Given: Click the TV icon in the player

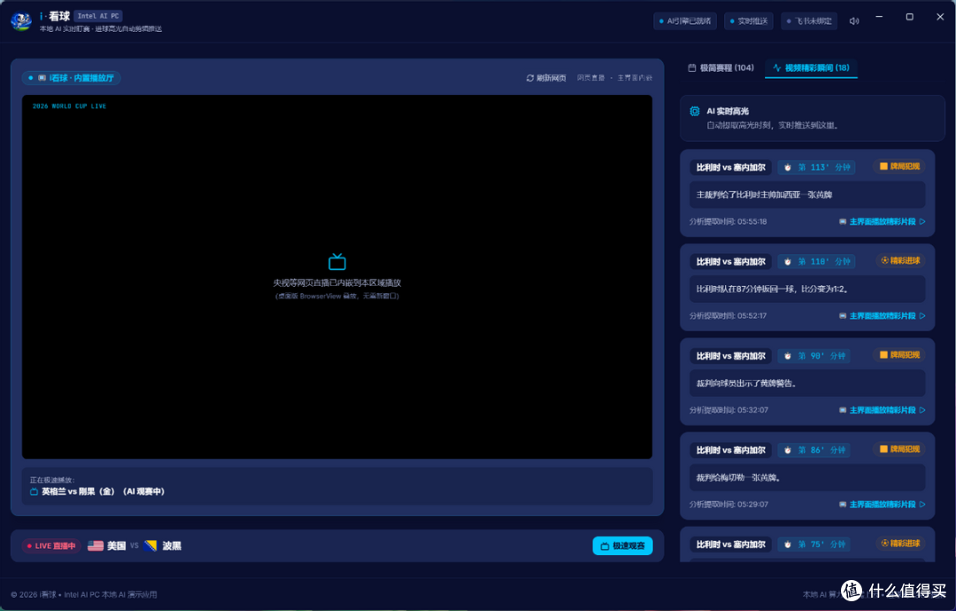Looking at the screenshot, I should click(337, 261).
